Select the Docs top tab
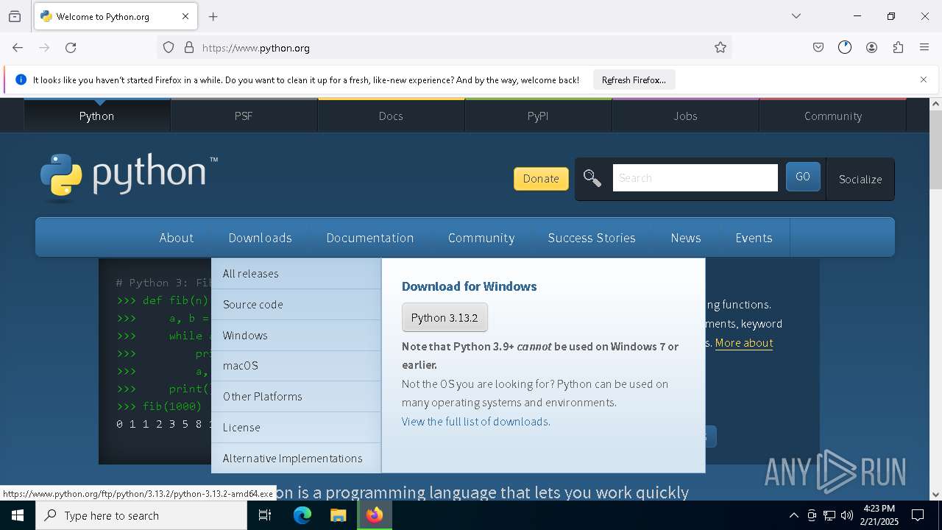This screenshot has height=530, width=942. pos(391,116)
